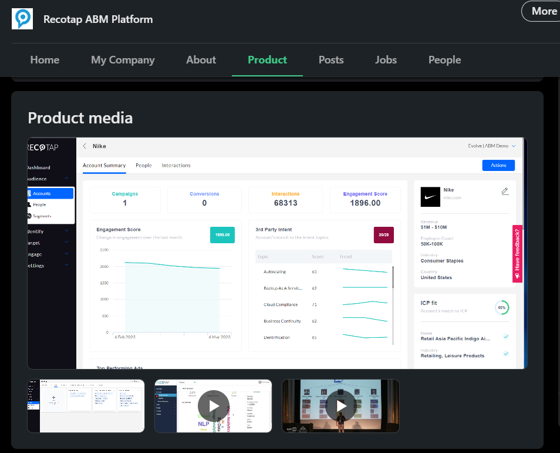Click the back arrow beside Nike
560x453 pixels.
[85, 146]
